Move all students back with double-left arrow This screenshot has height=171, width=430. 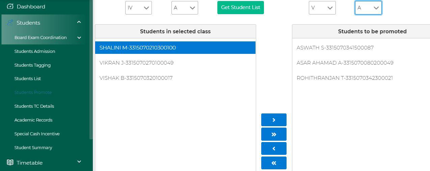(x=274, y=163)
